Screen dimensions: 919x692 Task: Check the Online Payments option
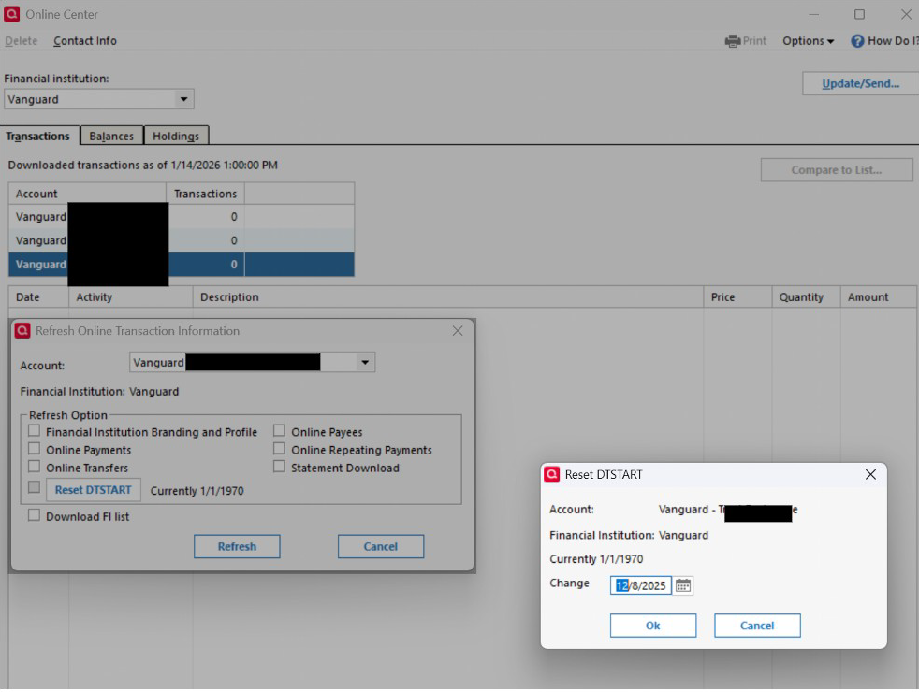[34, 449]
